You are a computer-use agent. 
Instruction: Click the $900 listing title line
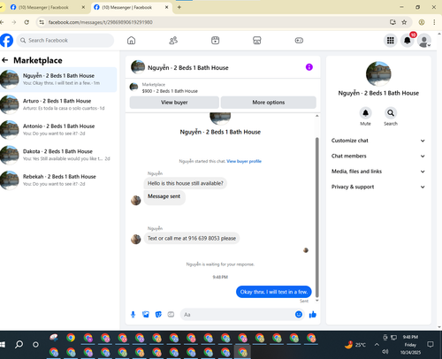pos(170,91)
